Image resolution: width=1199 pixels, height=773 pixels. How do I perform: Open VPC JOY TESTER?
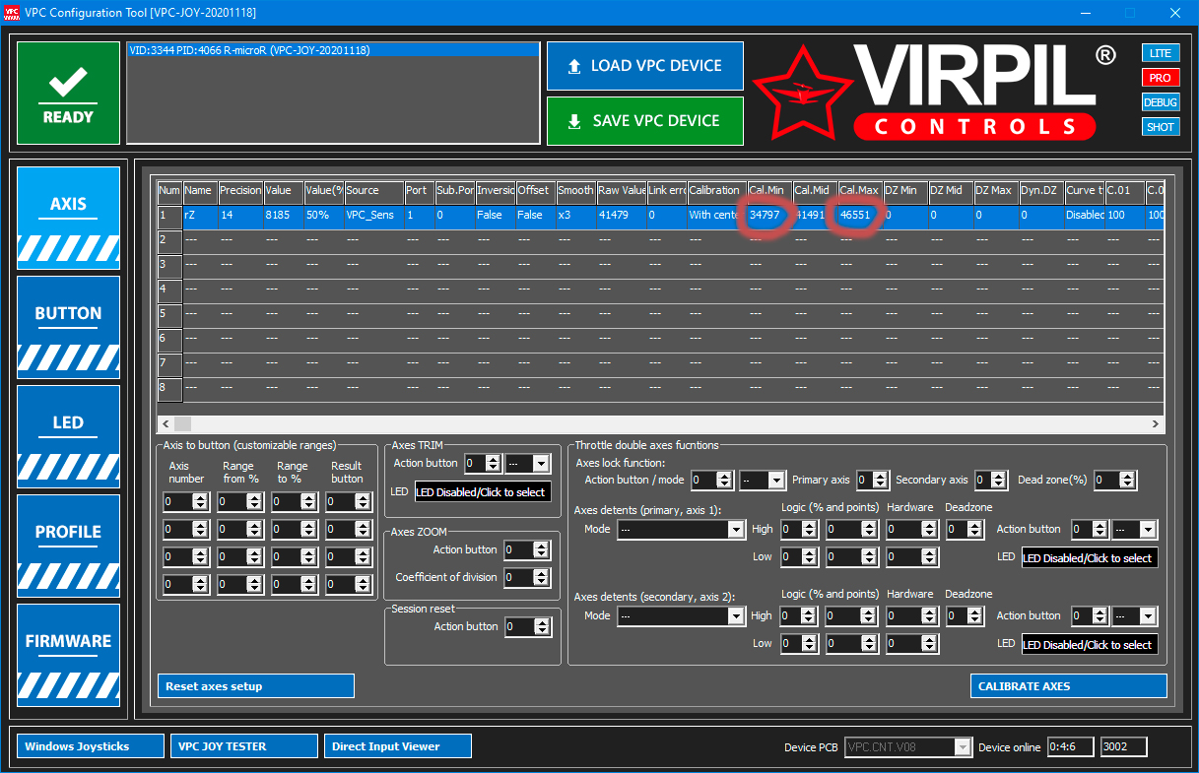coord(244,746)
